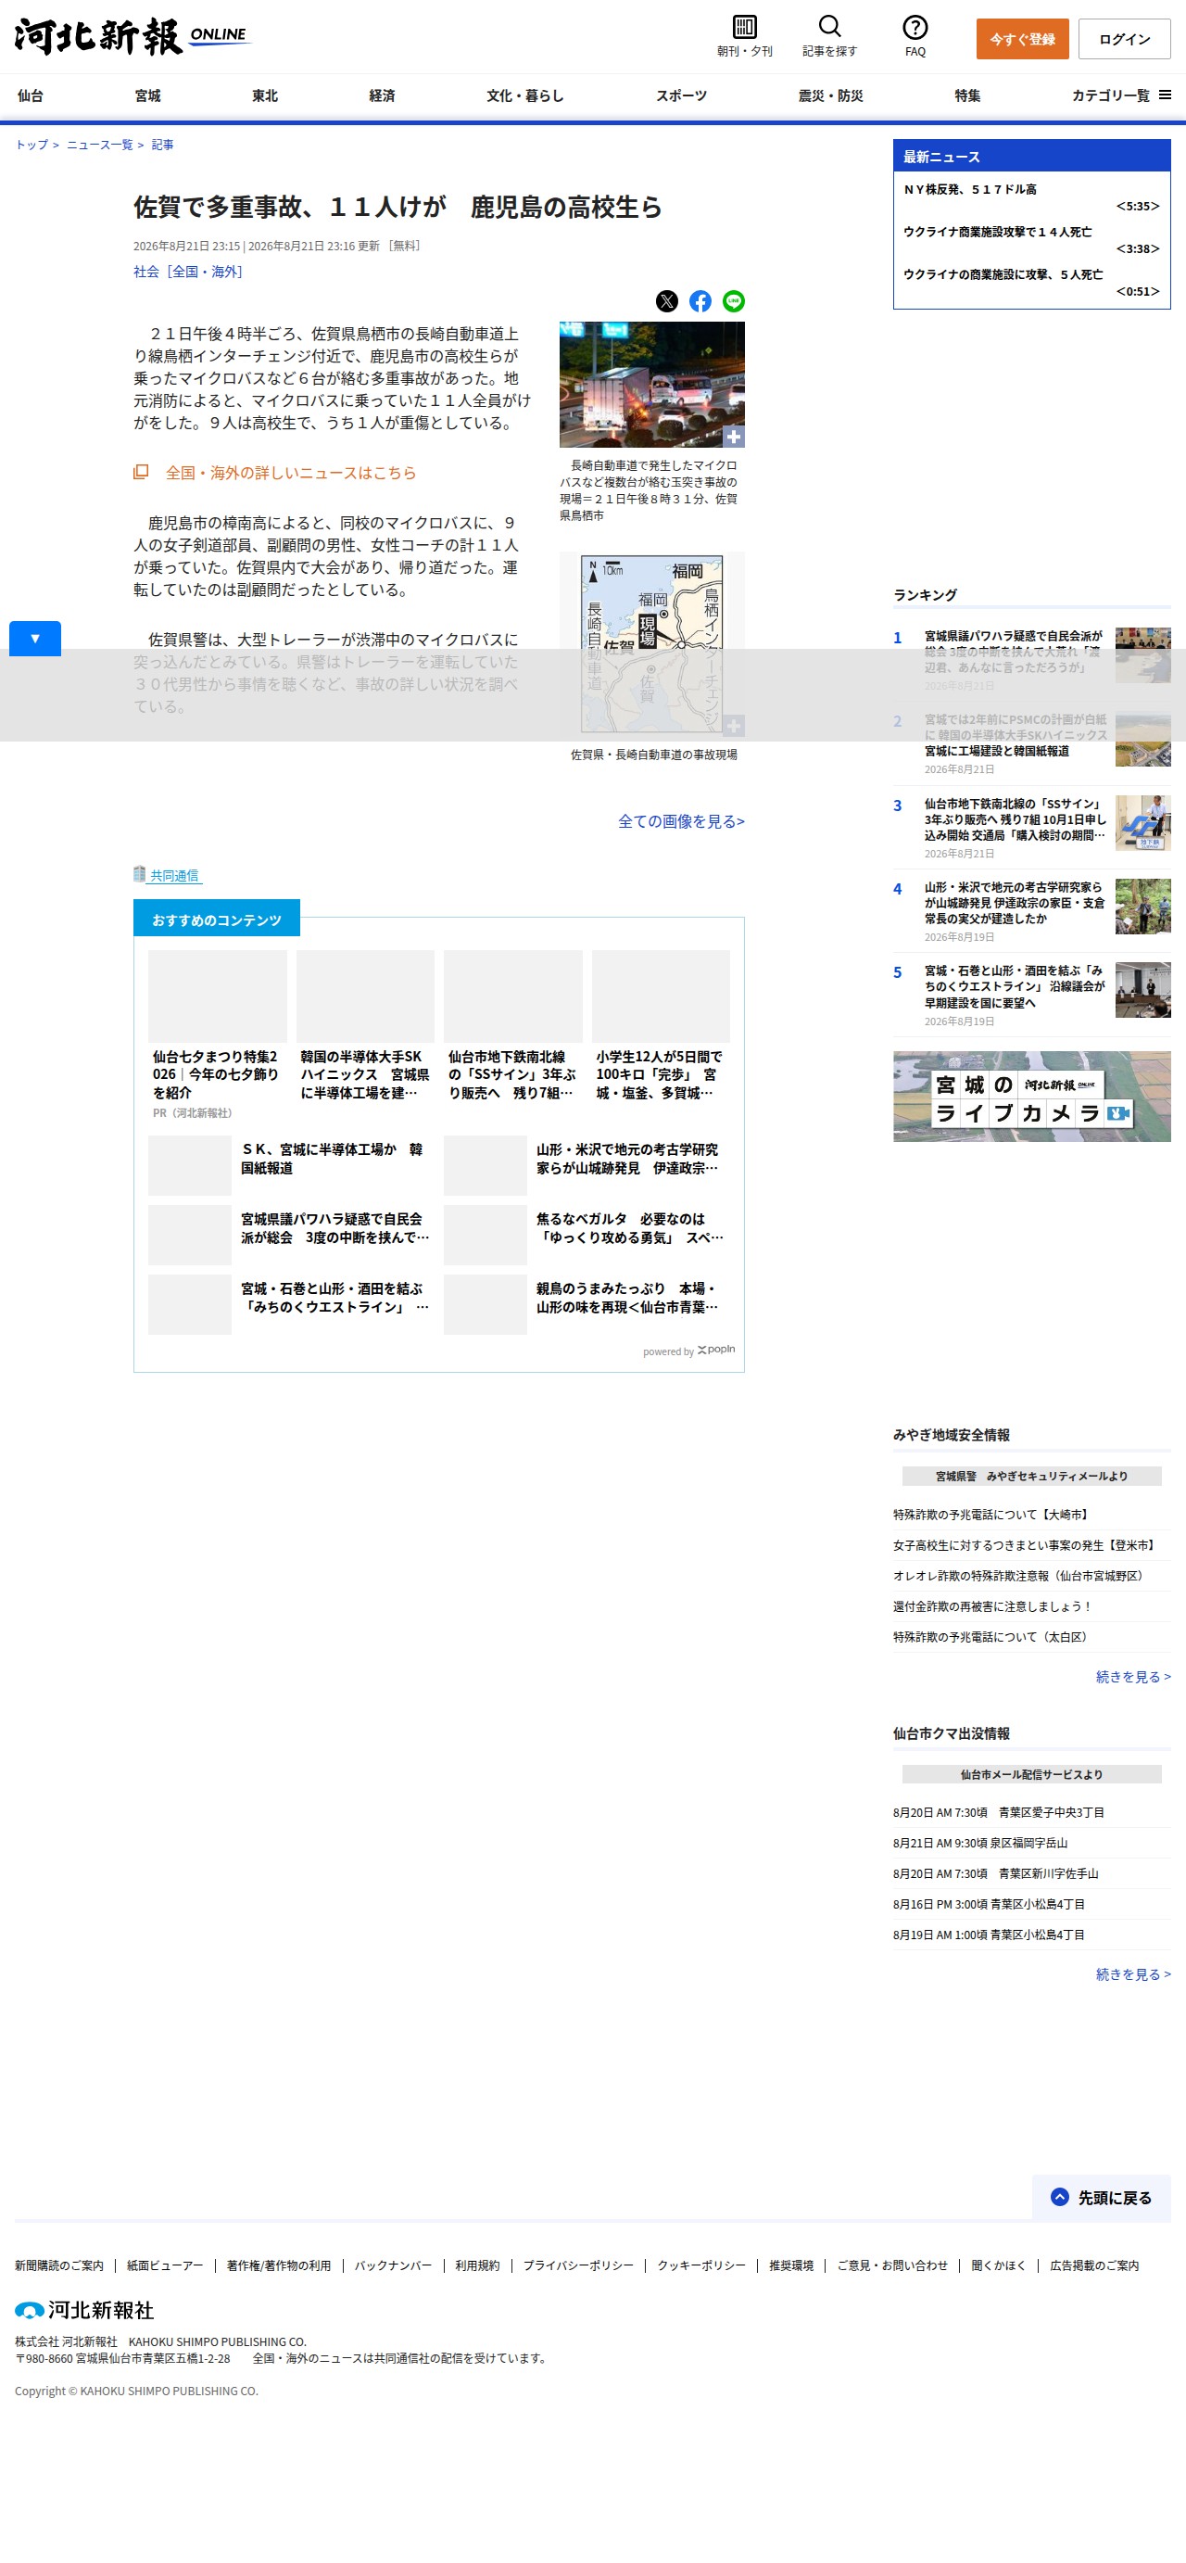Open the スポーツ navigation tab
1186x2563 pixels.
click(x=681, y=95)
